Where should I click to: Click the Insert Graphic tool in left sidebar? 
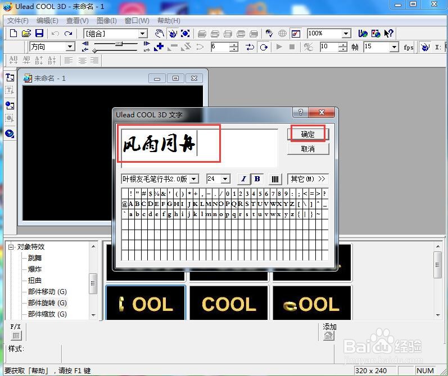tap(10, 106)
